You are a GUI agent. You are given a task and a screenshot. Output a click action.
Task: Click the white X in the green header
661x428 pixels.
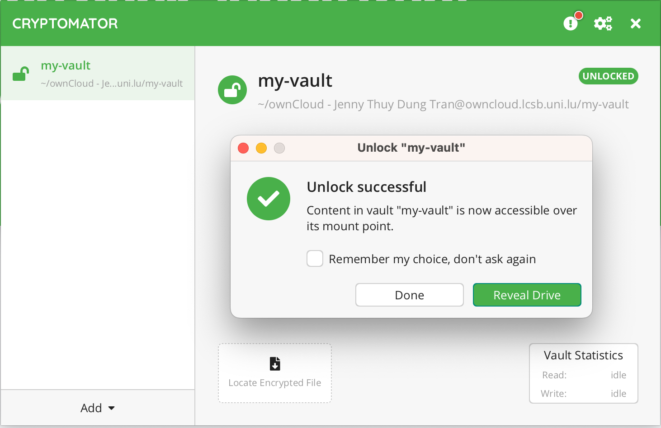click(635, 23)
